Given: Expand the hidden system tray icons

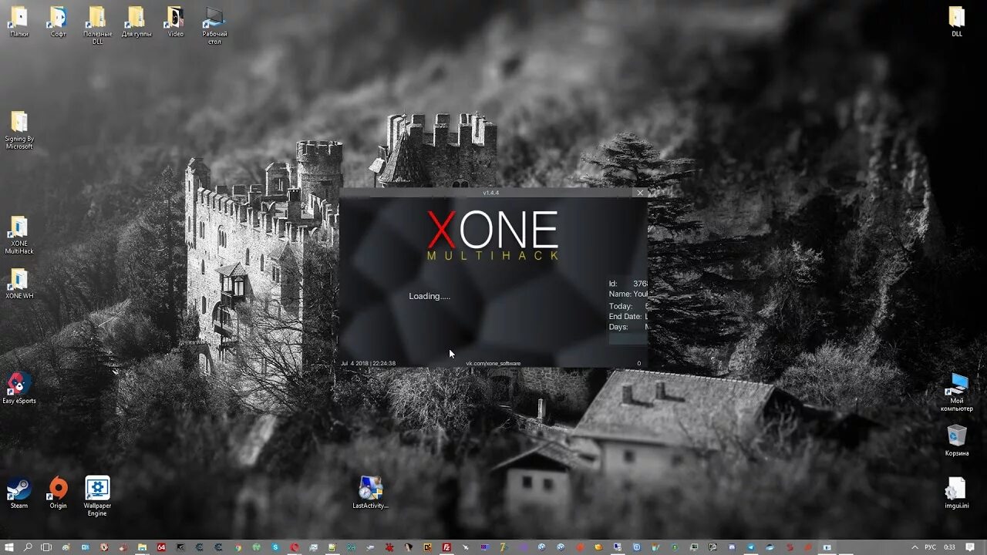Looking at the screenshot, I should coord(915,547).
